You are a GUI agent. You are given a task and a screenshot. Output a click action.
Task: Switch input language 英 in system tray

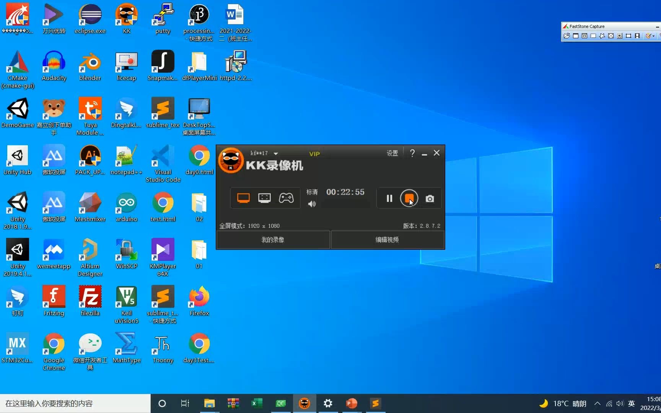coord(632,403)
